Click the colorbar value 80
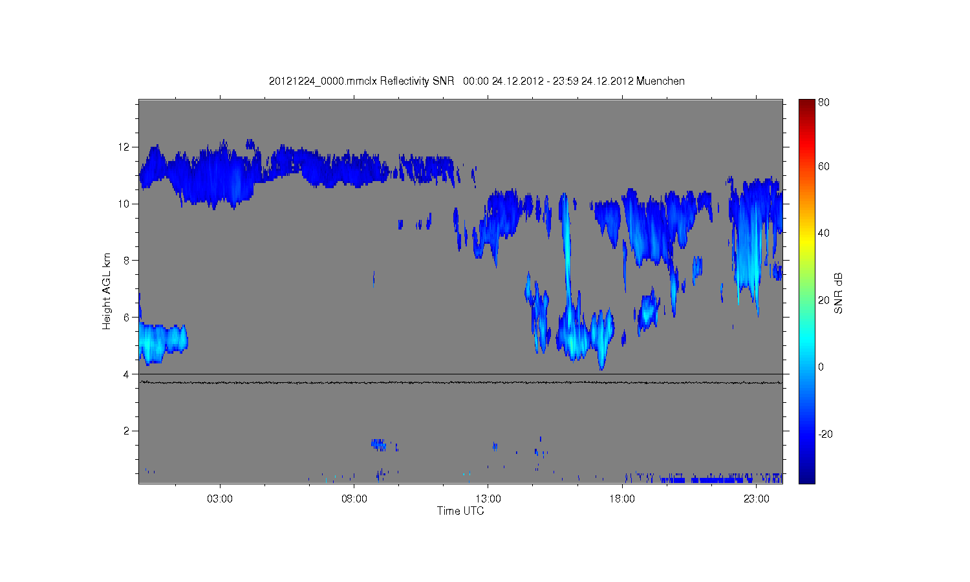 (x=824, y=102)
